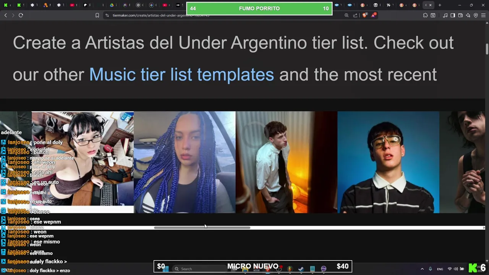Open Leo AI sparkle icon
Screen dimensions: 489x275
468,15
